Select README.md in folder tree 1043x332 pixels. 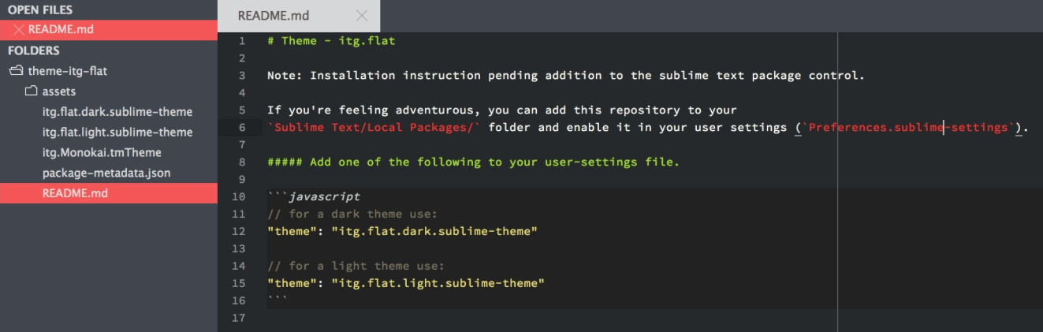[109, 193]
